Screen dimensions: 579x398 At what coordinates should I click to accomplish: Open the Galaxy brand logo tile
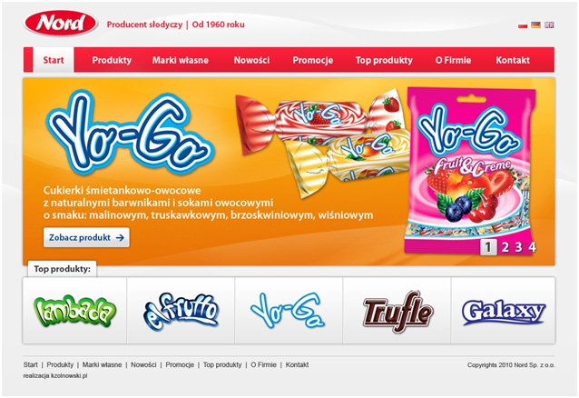(x=503, y=311)
